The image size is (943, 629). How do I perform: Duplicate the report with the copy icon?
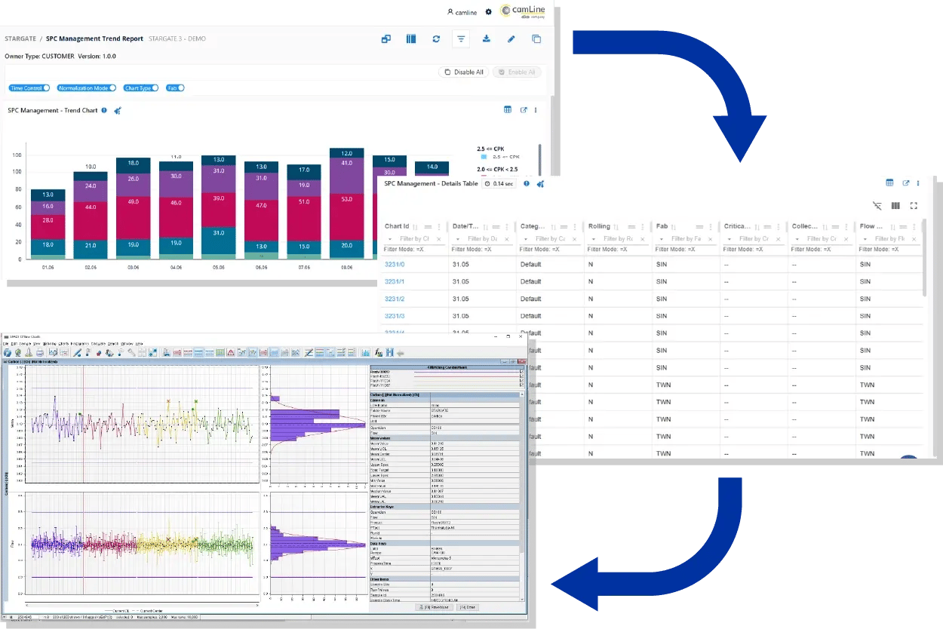(x=536, y=38)
